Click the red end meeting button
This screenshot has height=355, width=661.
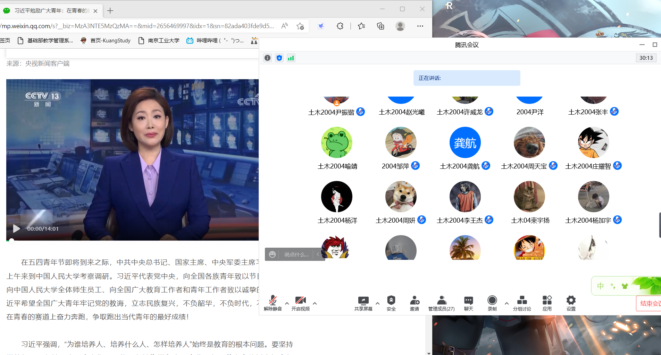[649, 303]
